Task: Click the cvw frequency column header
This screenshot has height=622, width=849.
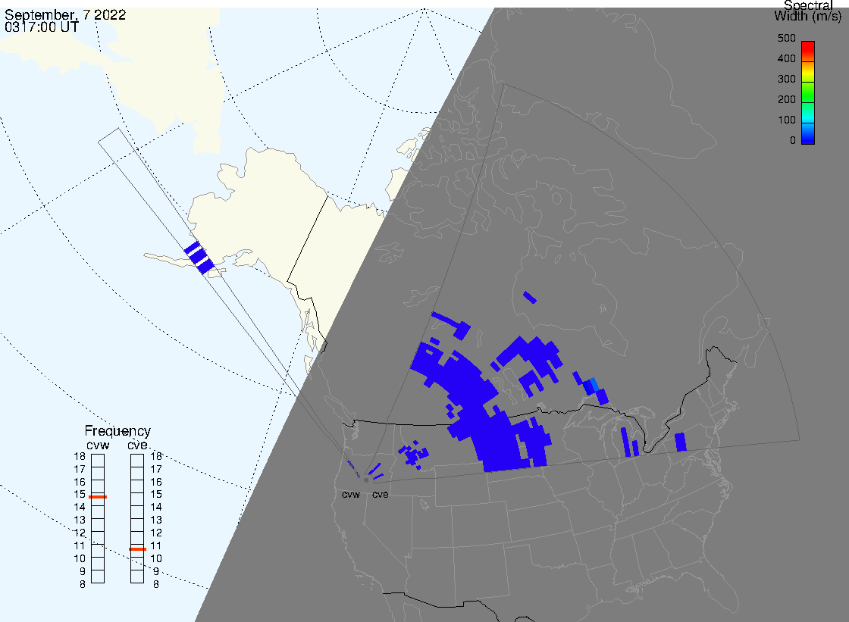Action: coord(98,445)
